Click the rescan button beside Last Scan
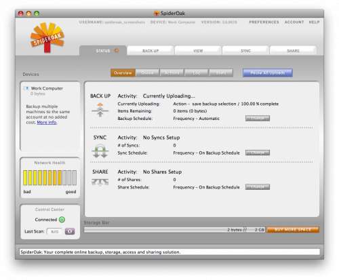The width and height of the screenshot is (339, 280). [70, 231]
